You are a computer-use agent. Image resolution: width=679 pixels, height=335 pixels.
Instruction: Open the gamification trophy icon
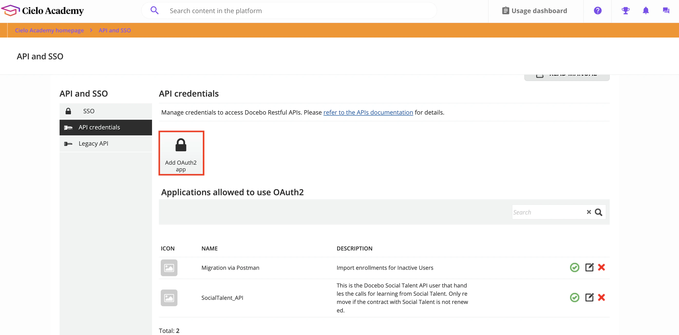pos(625,11)
